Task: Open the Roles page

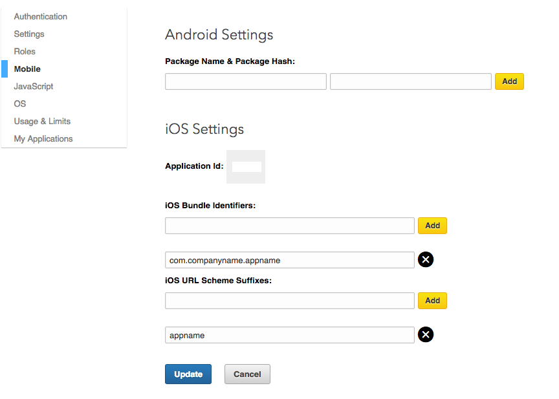Action: (25, 51)
